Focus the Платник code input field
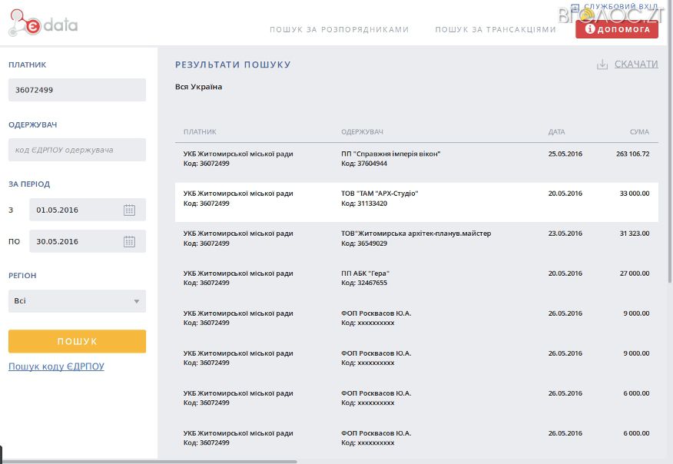673x464 pixels. 77,90
